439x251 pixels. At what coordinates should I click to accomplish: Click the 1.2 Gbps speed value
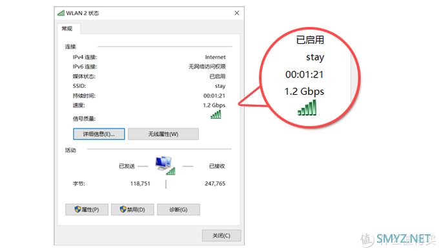(214, 105)
